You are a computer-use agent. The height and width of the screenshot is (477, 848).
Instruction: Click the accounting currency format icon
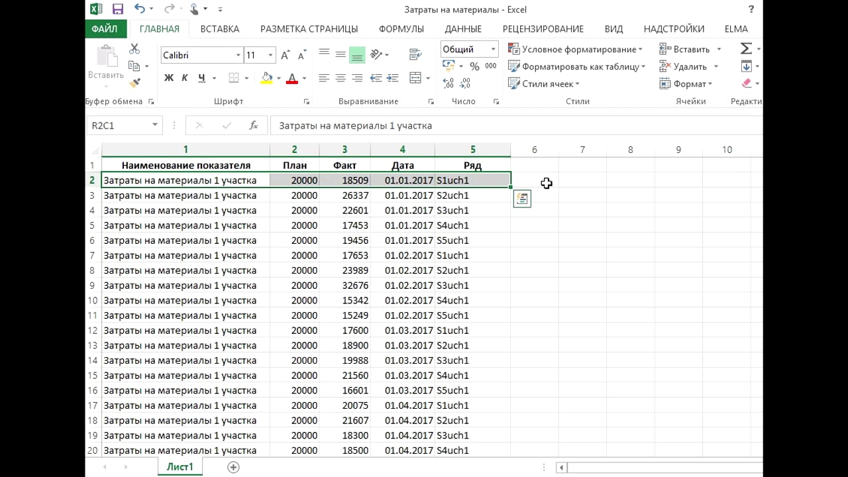point(449,66)
